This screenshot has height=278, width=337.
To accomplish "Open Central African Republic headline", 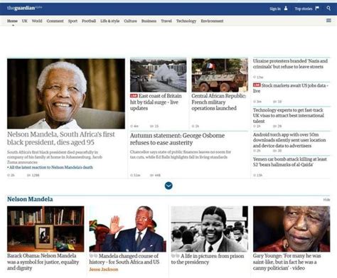I will [x=218, y=102].
